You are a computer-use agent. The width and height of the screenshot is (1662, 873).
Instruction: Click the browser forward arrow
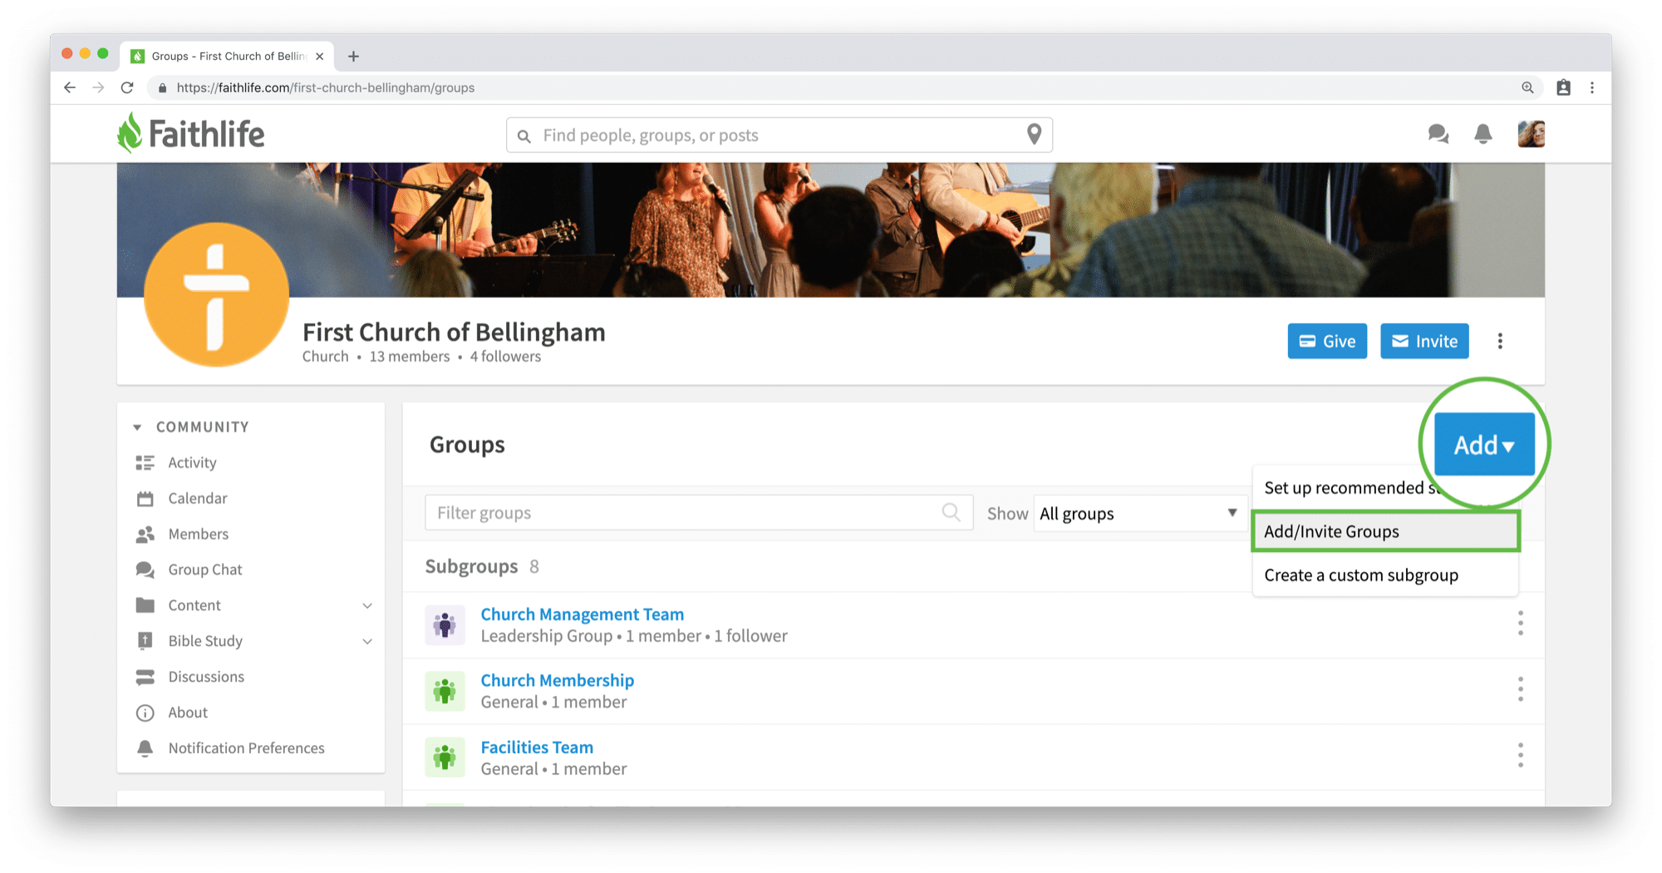coord(98,87)
